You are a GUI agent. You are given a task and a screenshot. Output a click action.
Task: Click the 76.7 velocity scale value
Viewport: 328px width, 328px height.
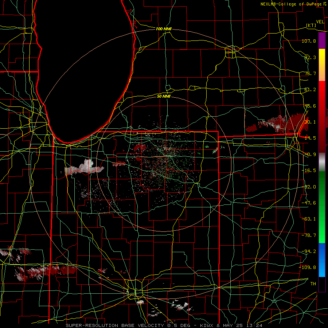[x=310, y=73]
